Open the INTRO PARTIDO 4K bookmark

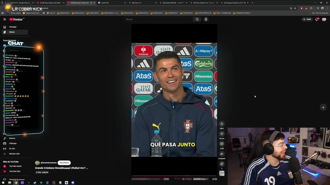[x=204, y=13]
